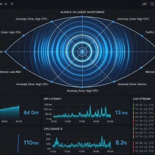155x155 pixels.
Task: Select log entry 10:54:23.374
Action: point(144,121)
